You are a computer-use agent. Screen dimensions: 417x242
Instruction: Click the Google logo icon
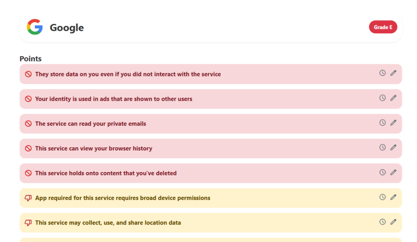click(35, 27)
